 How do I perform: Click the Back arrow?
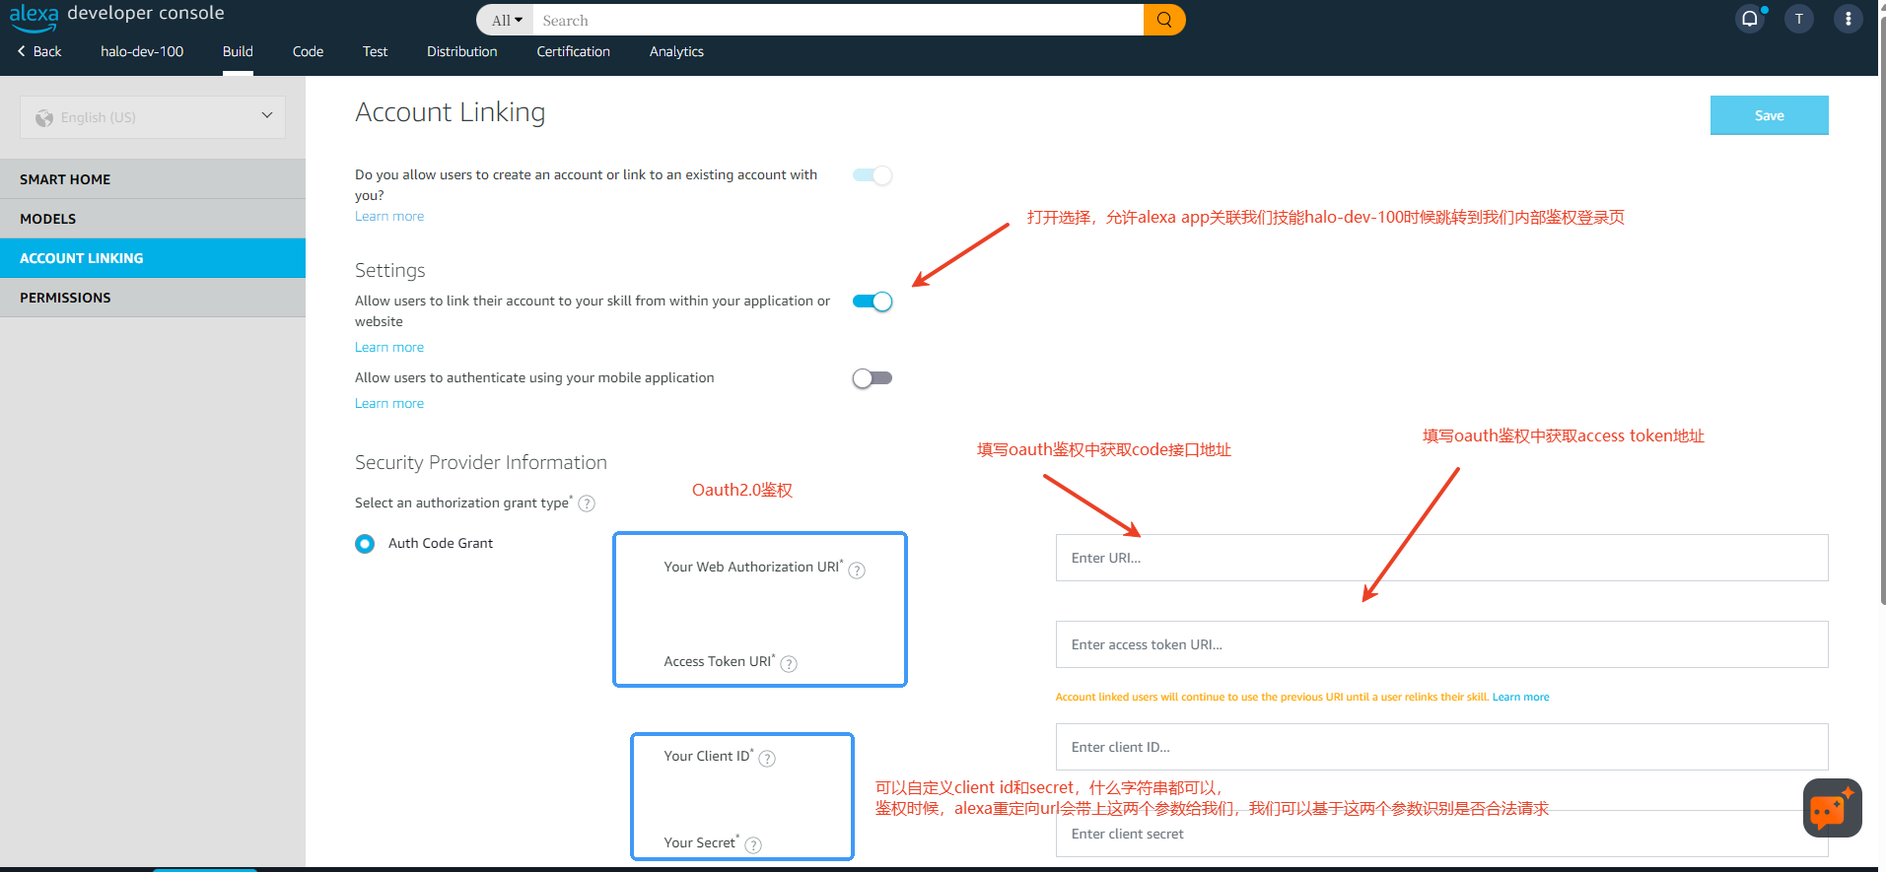click(39, 51)
